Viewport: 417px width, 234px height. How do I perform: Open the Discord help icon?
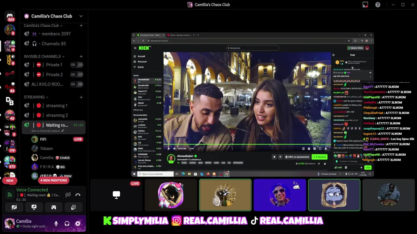[x=378, y=5]
